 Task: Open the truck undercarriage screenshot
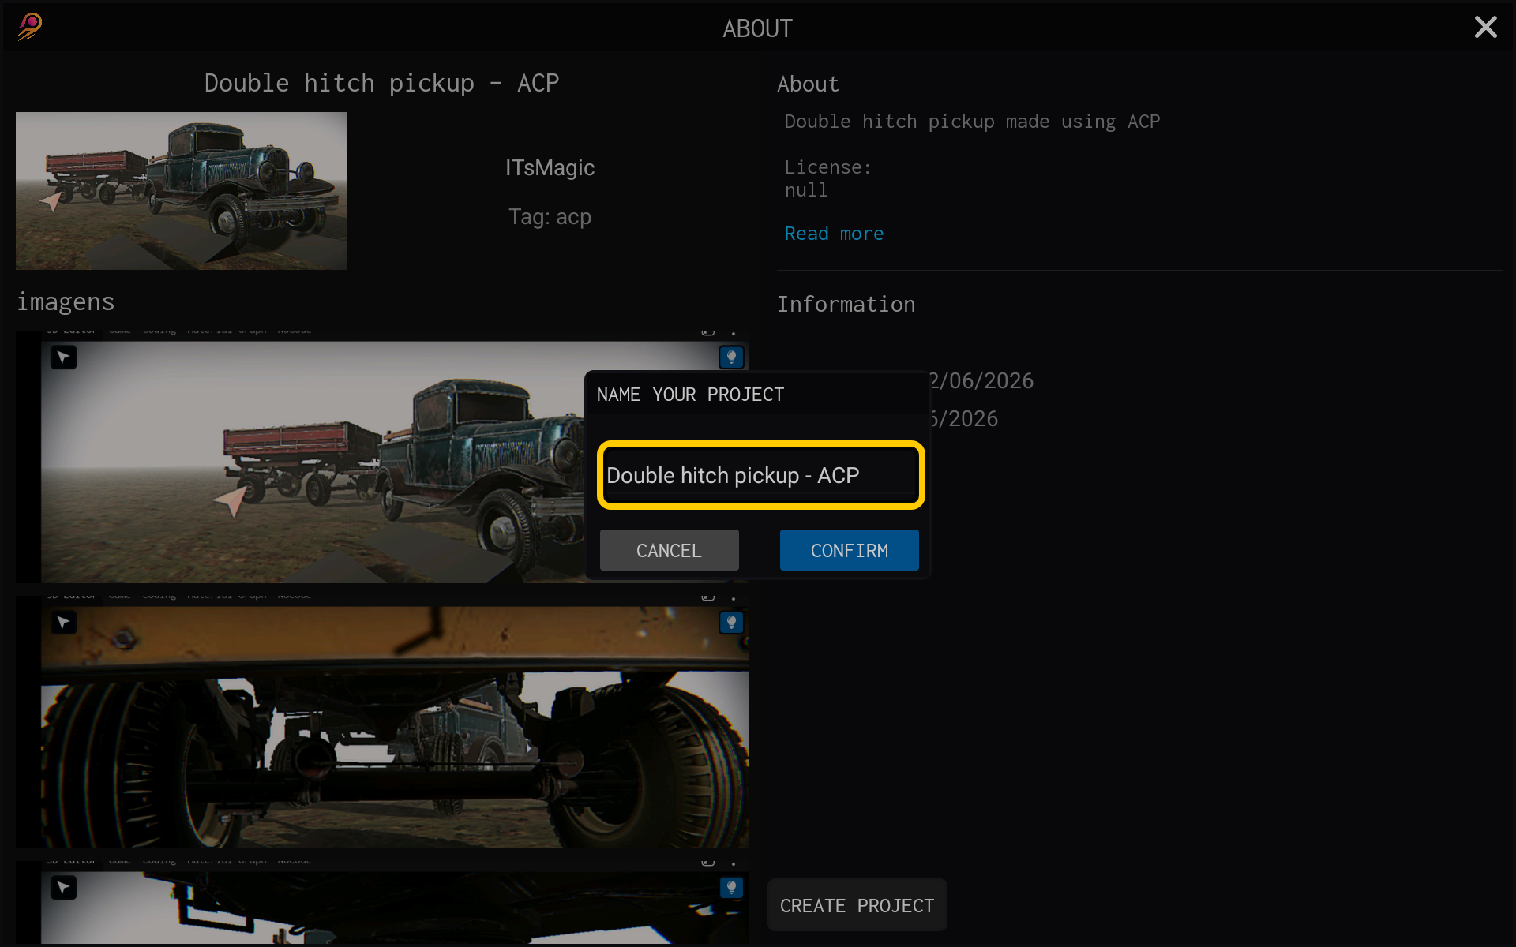382,722
